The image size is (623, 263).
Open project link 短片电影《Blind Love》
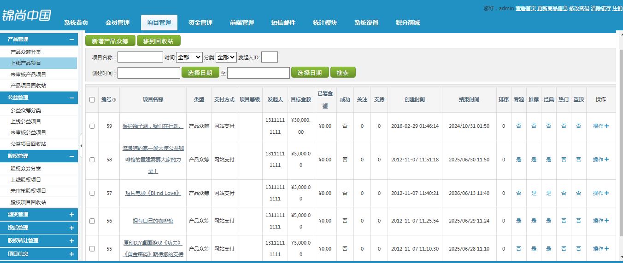click(153, 193)
